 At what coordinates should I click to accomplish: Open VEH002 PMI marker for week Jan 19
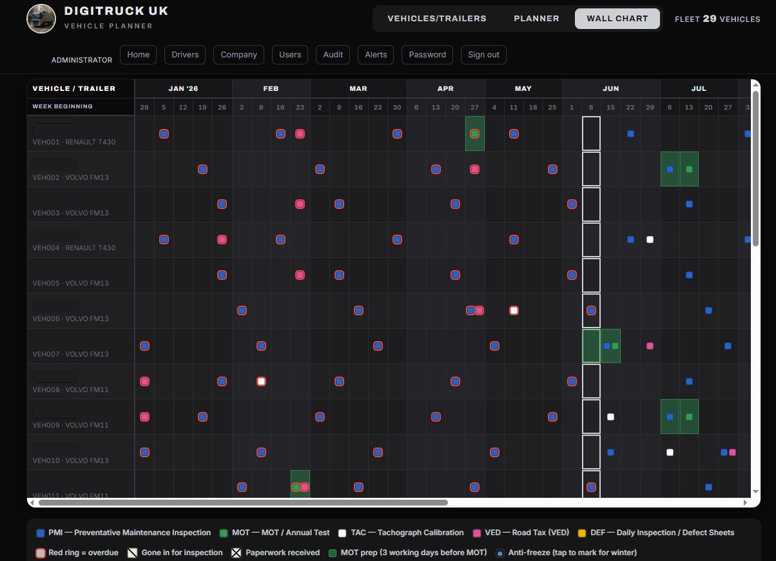point(202,169)
